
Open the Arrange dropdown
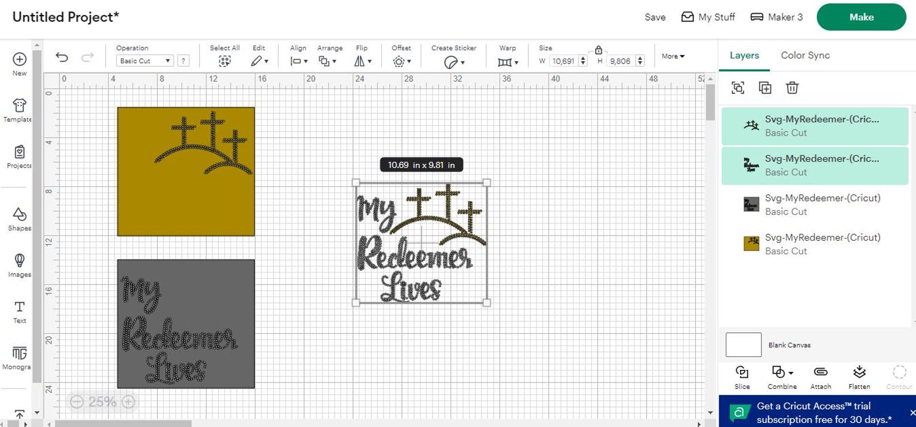(x=328, y=61)
